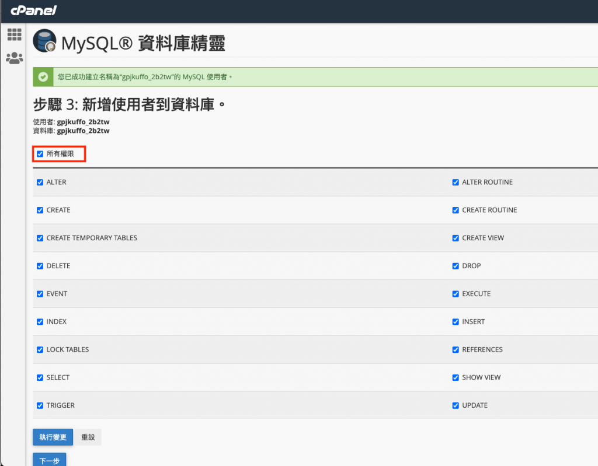Uncheck the INSERT privilege
Screen dimensions: 598x466
coord(456,321)
